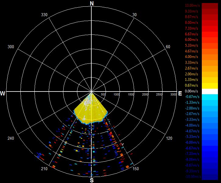Click the -2.00m/s legend label
Viewport: 221px width, 183px height.
click(192, 108)
